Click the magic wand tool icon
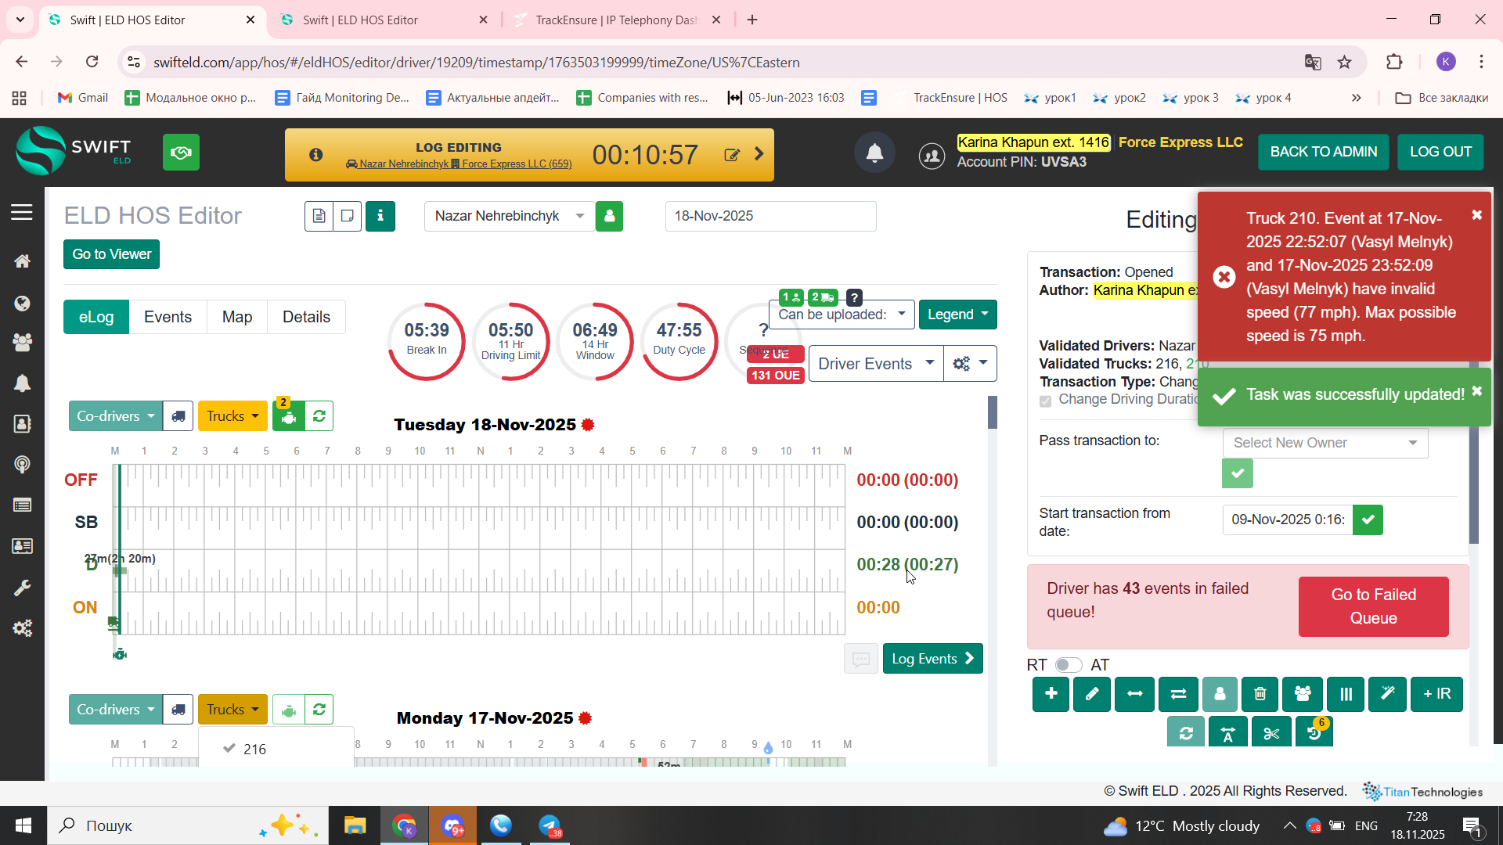This screenshot has height=845, width=1503. (x=1387, y=694)
